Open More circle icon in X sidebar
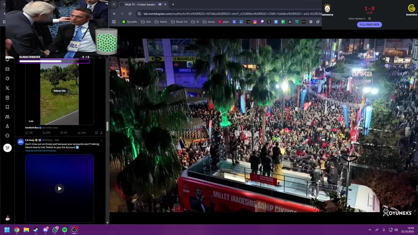This screenshot has height=235, width=418. 8,135
